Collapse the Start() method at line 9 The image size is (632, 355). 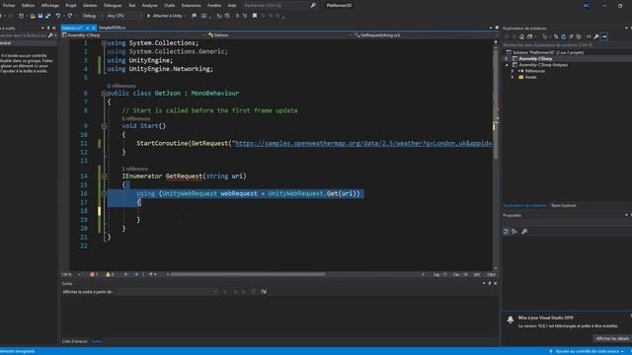pyautogui.click(x=104, y=126)
